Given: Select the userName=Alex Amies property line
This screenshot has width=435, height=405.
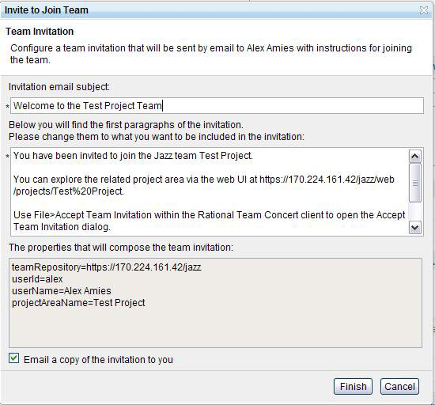Looking at the screenshot, I should pos(62,291).
